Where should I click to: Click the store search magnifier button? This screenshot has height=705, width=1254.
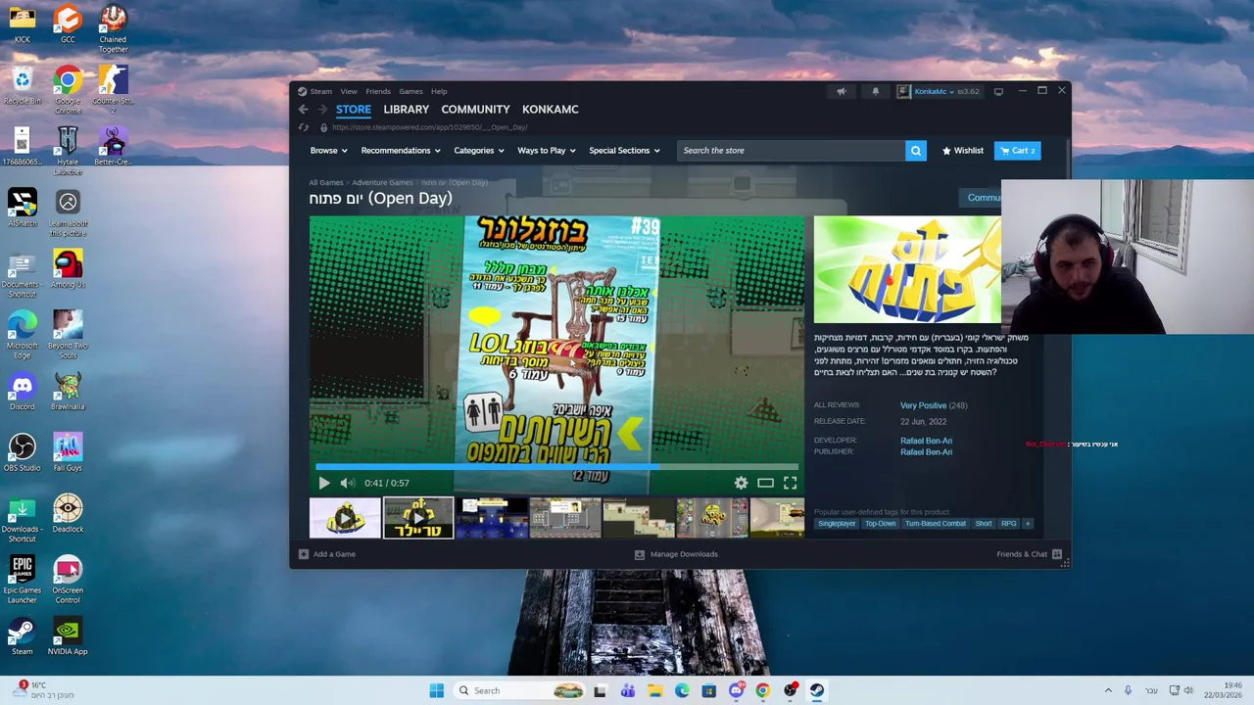pos(915,151)
